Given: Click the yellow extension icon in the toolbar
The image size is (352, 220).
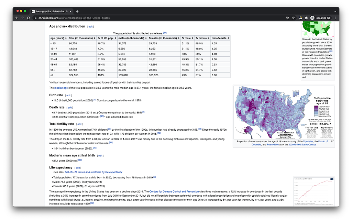Looking at the screenshot, I should pyautogui.click(x=300, y=18).
